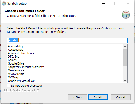Select Oracle VM VirtualBox folder
This screenshot has height=104, width=135.
click(21, 81)
